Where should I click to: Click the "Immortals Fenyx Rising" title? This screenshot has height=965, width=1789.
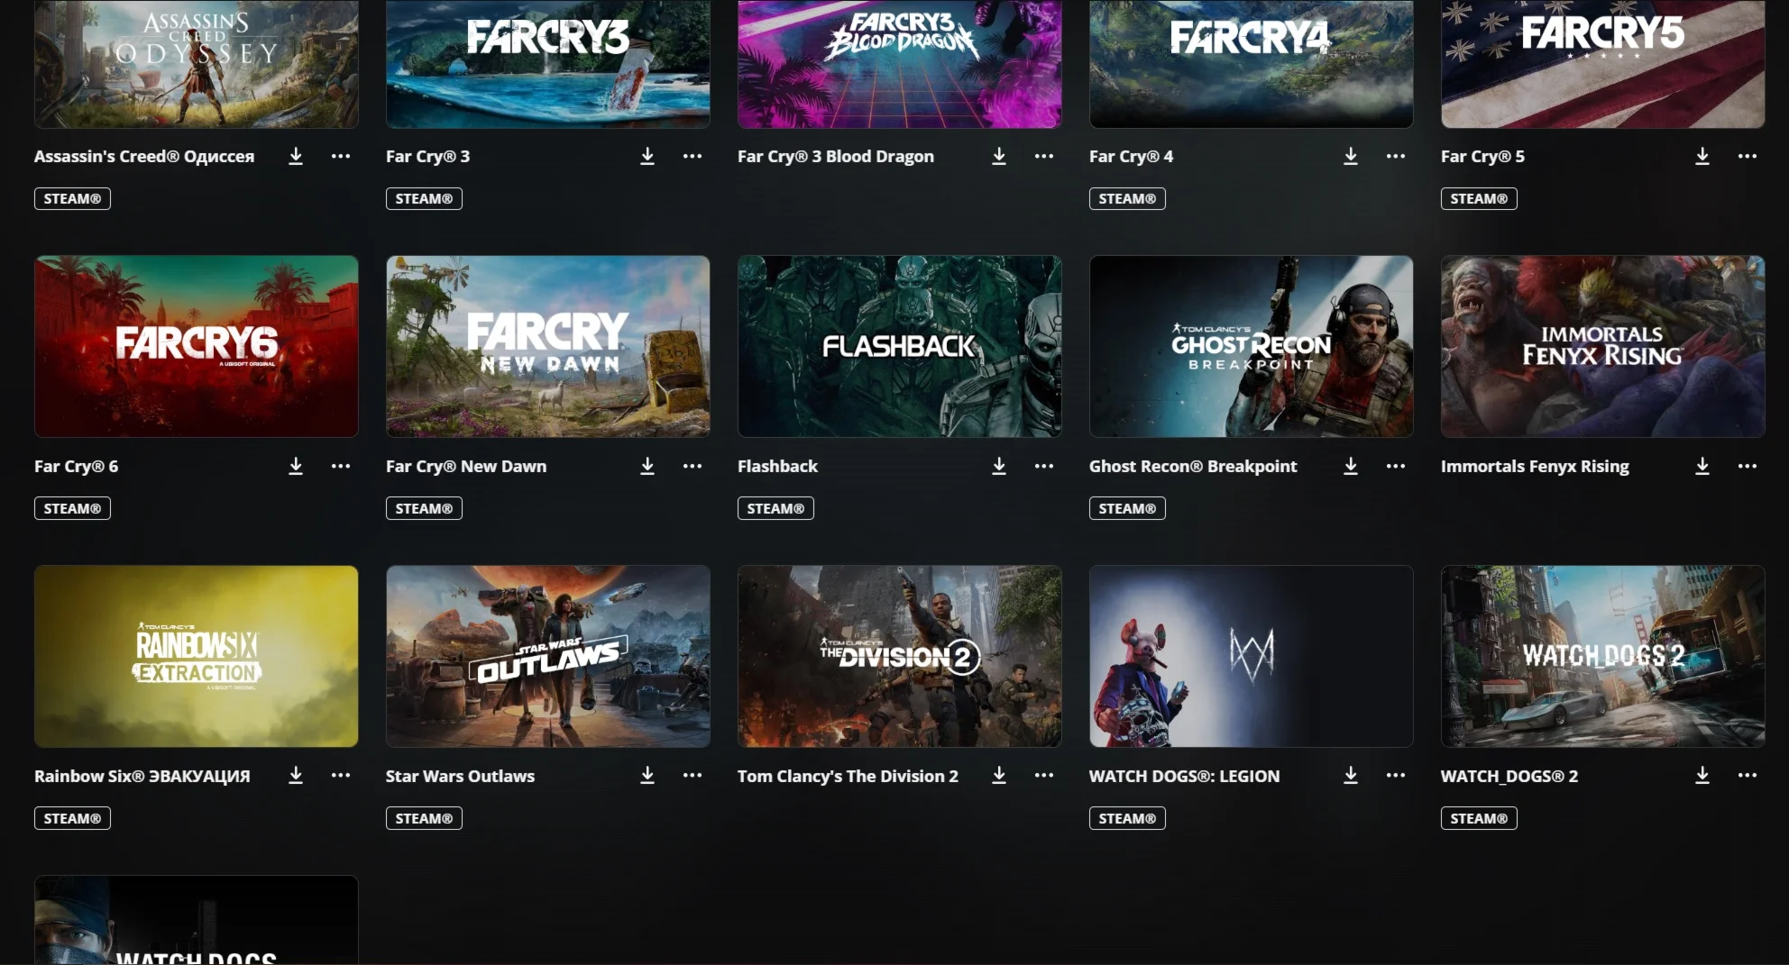coord(1535,466)
